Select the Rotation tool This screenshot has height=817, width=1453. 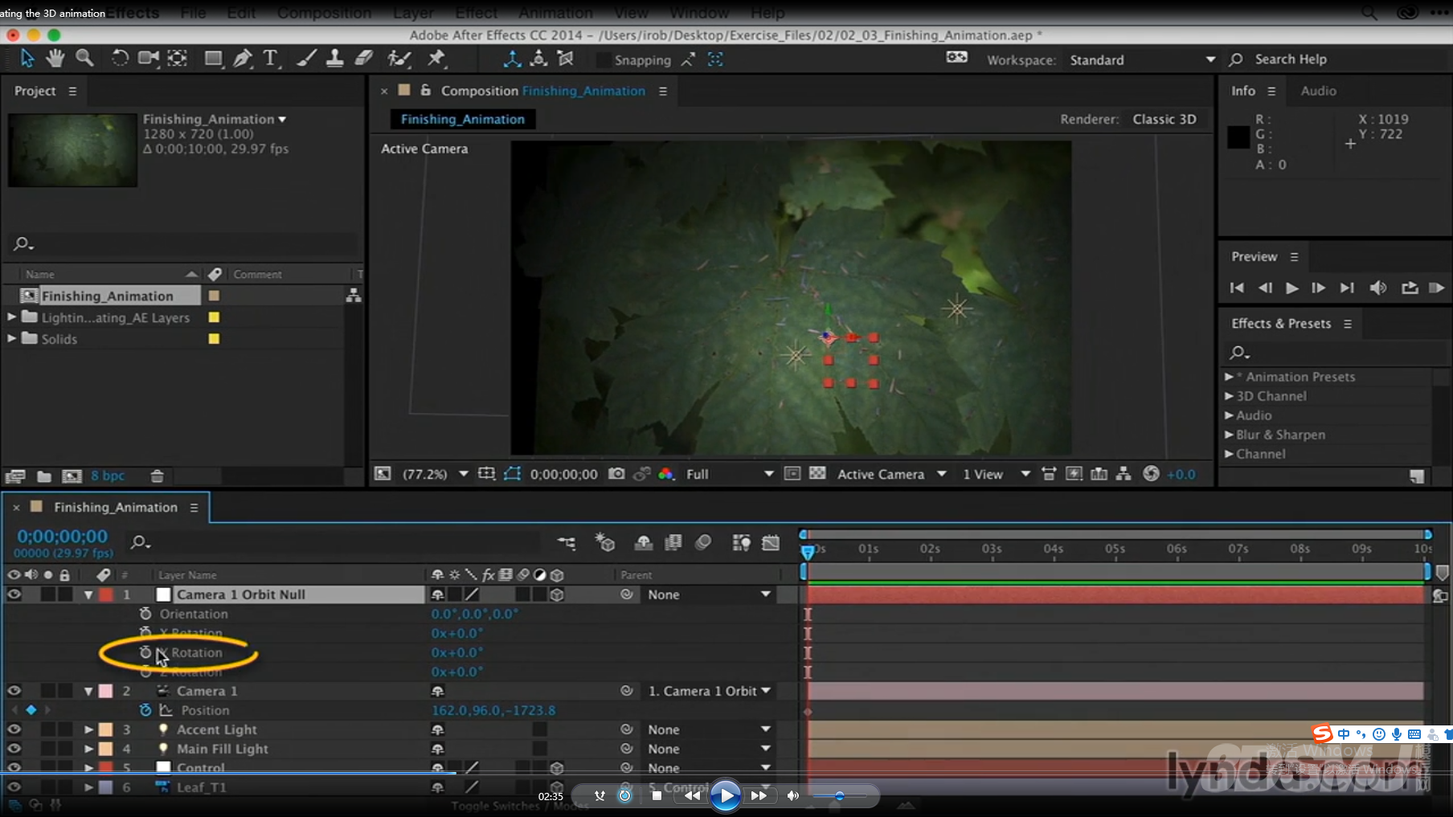point(120,58)
